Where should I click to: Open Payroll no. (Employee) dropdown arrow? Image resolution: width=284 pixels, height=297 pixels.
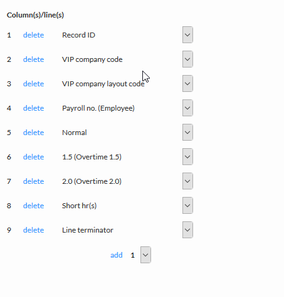tap(187, 108)
